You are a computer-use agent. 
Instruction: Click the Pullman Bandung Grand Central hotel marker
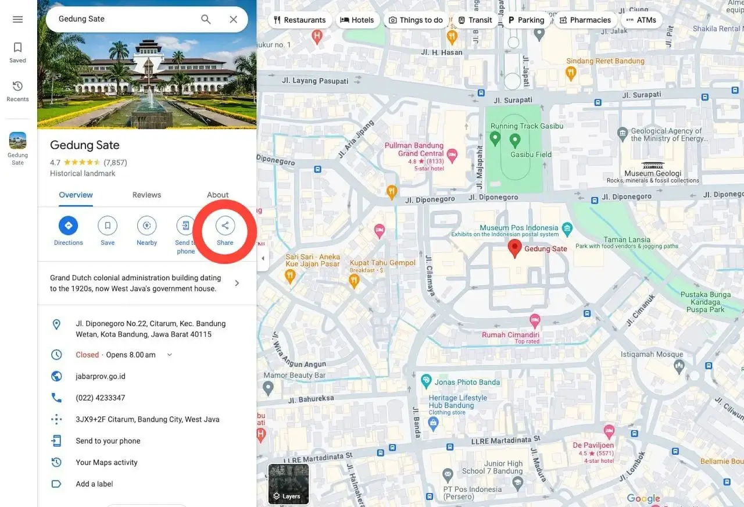pyautogui.click(x=452, y=155)
